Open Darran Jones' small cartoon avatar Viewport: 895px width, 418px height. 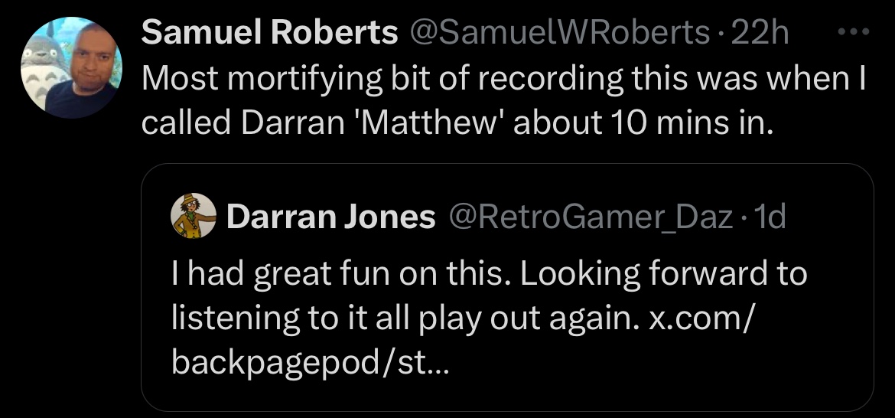[x=194, y=216]
